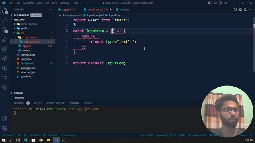
Task: Click the Windows Start button
Action: point(4,140)
